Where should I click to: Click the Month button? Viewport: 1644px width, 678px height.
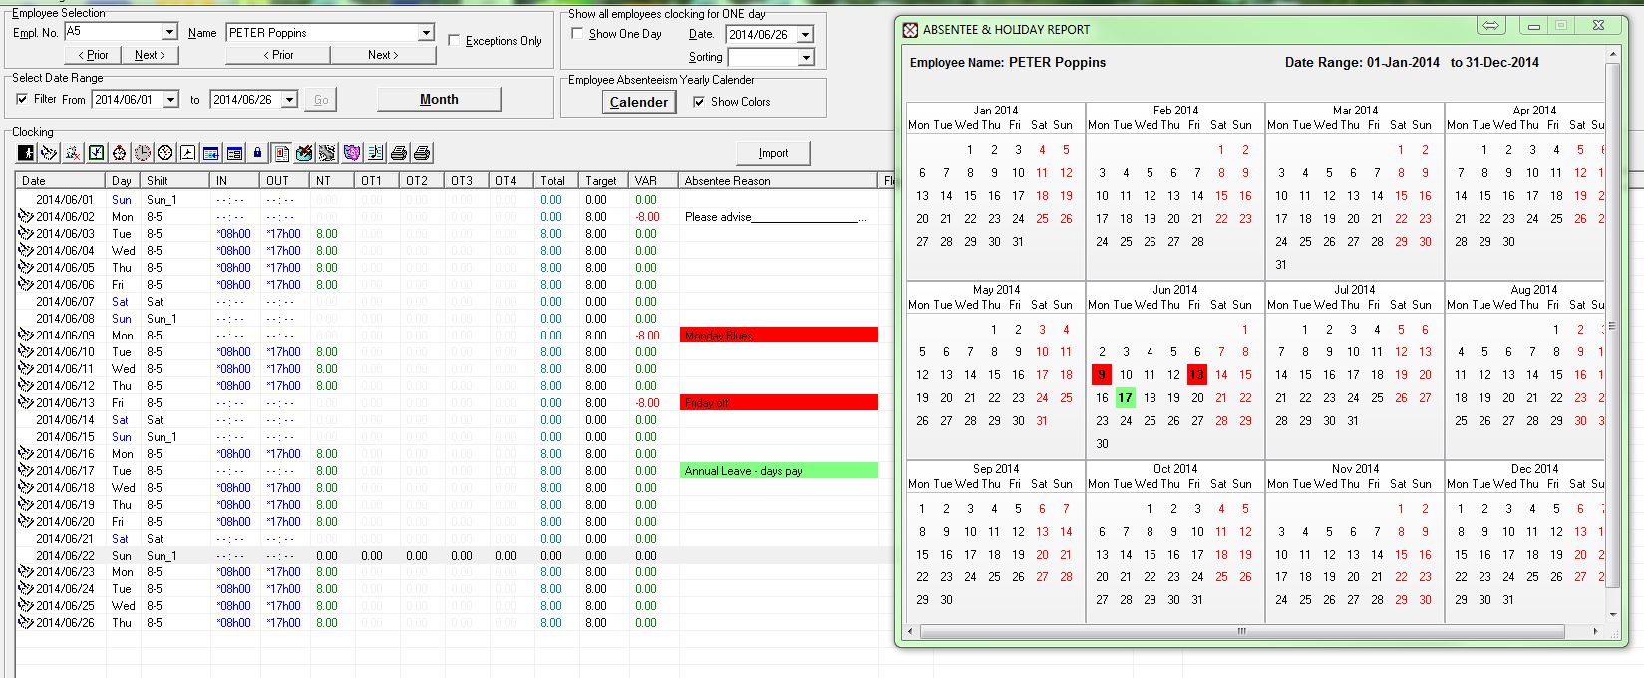point(439,100)
